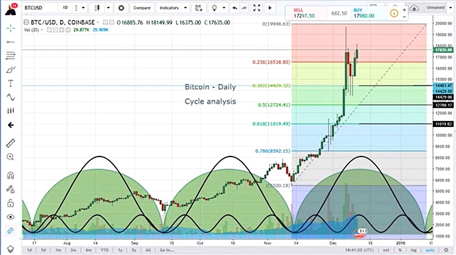Open the prediction and measurement tools
Image resolution: width=456 pixels, height=255 pixels.
10,111
